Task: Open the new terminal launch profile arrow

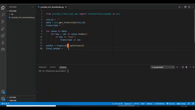Action: click(179, 67)
